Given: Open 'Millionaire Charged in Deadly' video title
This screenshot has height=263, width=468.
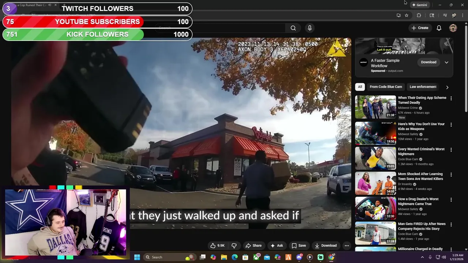Looking at the screenshot, I should click(420, 249).
